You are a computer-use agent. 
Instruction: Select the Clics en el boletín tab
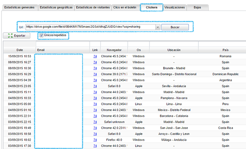125,7
